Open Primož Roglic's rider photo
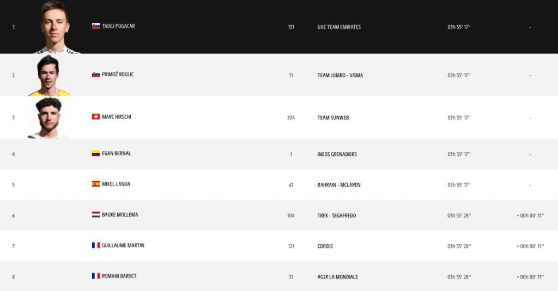 pyautogui.click(x=49, y=75)
